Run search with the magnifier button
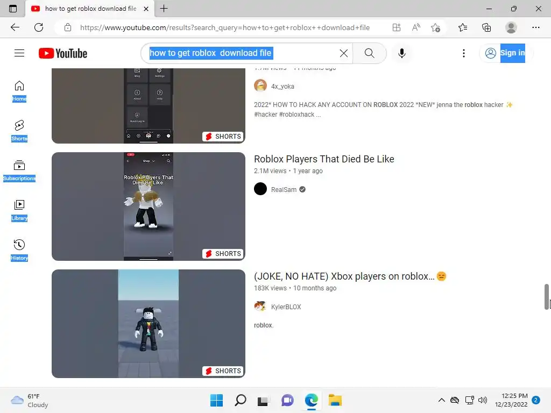Viewport: 551px width, 413px height. tap(369, 53)
